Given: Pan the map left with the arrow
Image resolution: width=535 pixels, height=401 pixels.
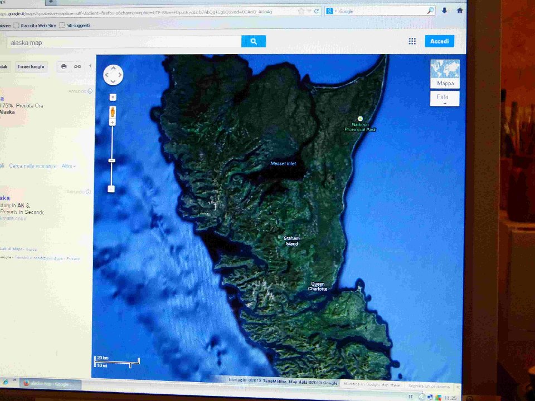Looking at the screenshot, I should pos(106,75).
